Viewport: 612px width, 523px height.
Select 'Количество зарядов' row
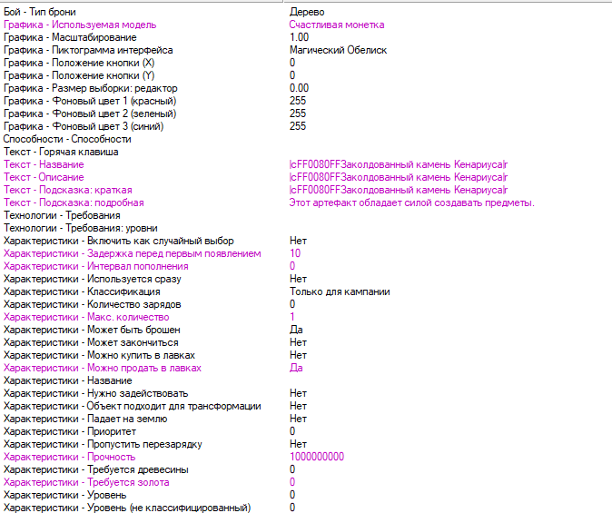coord(93,305)
